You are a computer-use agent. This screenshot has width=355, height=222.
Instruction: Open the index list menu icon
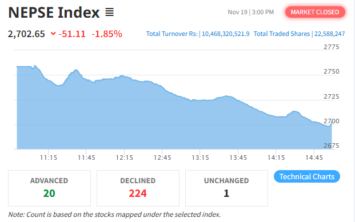pyautogui.click(x=109, y=12)
